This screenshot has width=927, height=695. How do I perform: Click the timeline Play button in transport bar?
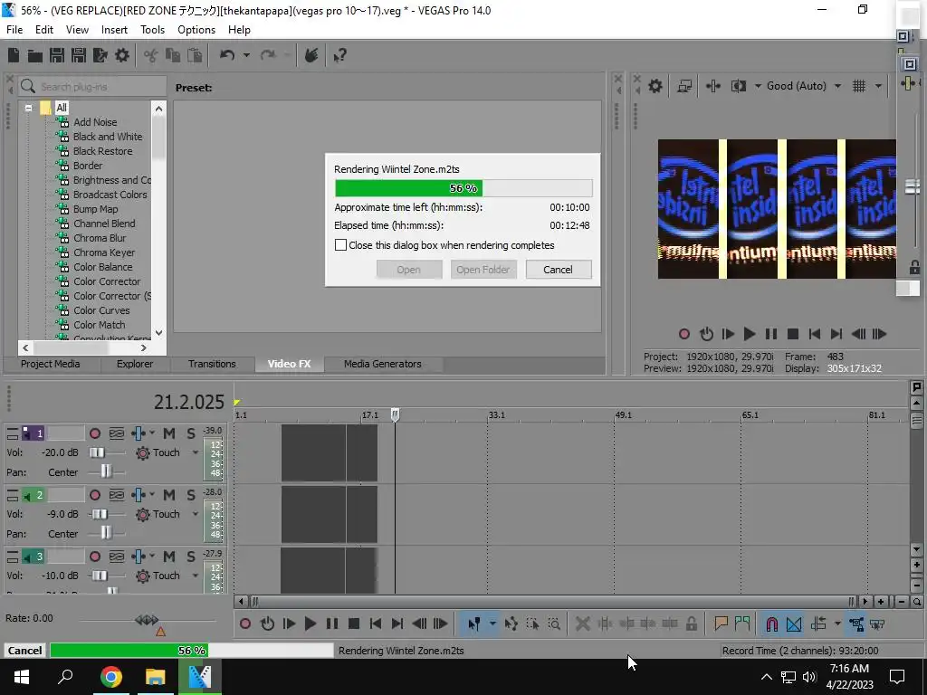click(310, 624)
